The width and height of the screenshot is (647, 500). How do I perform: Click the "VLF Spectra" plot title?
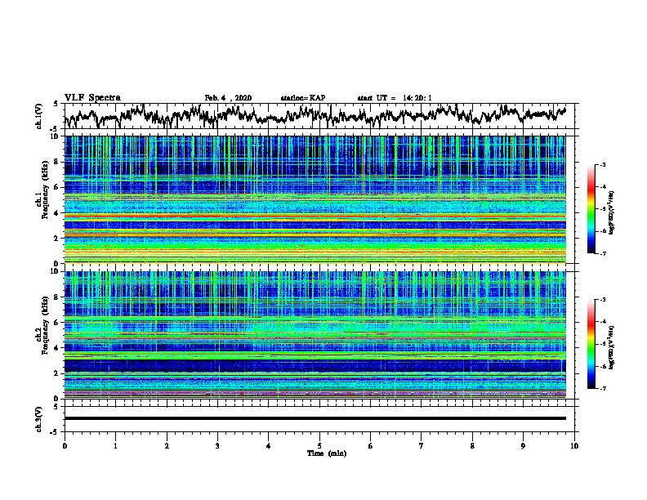point(92,98)
